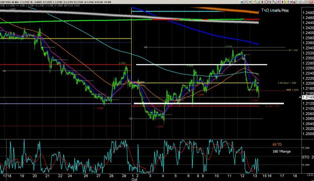
Task: Click date label 19 on time axis
Action: (x=22, y=176)
